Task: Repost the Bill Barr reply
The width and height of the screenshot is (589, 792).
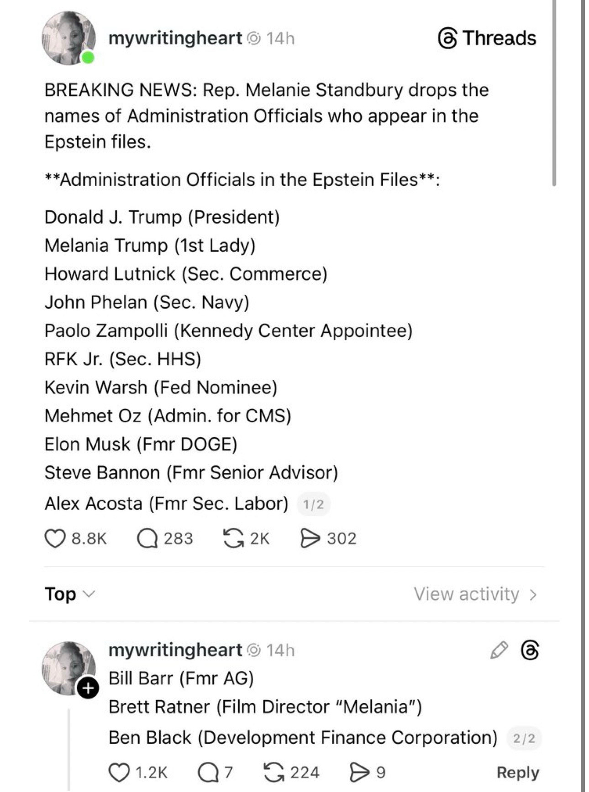Action: pos(274,772)
